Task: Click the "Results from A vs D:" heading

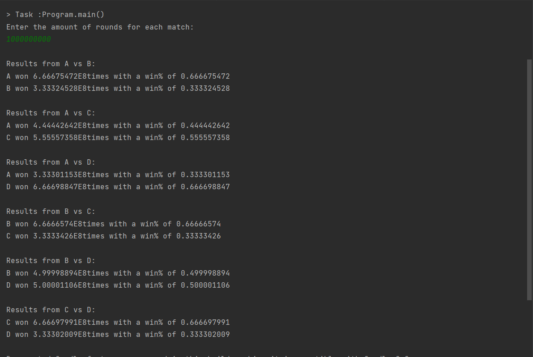Action: 51,162
